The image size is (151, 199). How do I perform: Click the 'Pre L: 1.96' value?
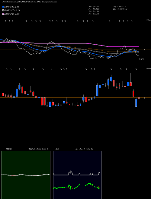click(94, 11)
